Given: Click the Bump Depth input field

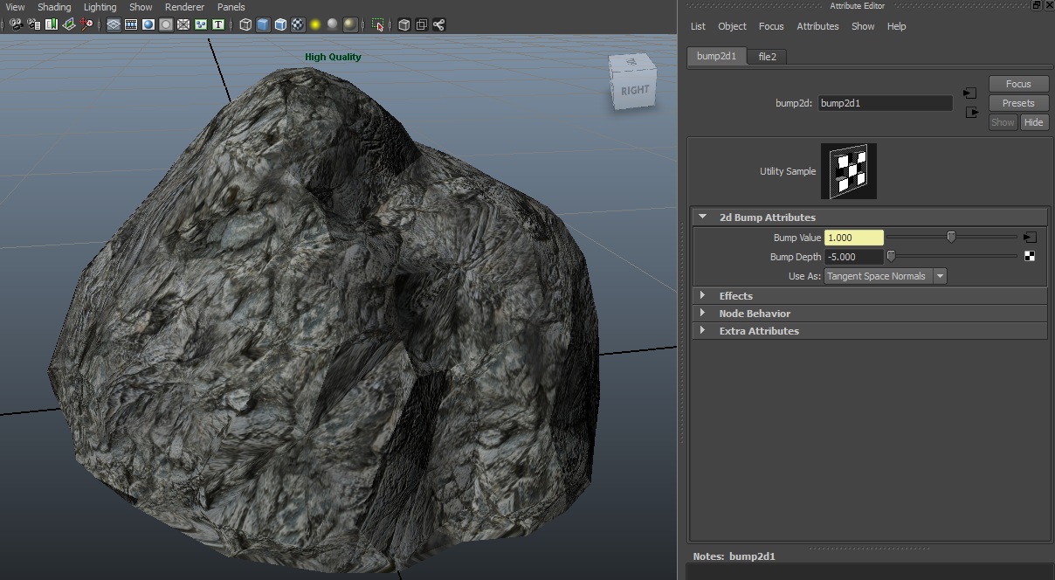Looking at the screenshot, I should point(853,257).
